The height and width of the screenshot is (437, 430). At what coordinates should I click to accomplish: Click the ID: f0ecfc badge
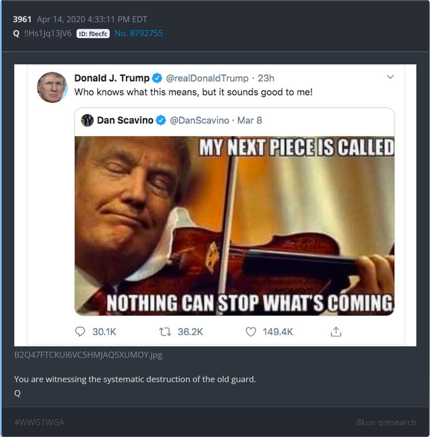[x=93, y=34]
